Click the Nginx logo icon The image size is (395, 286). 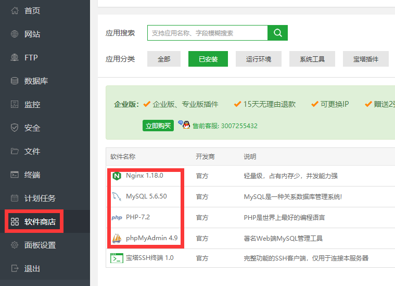pyautogui.click(x=117, y=176)
